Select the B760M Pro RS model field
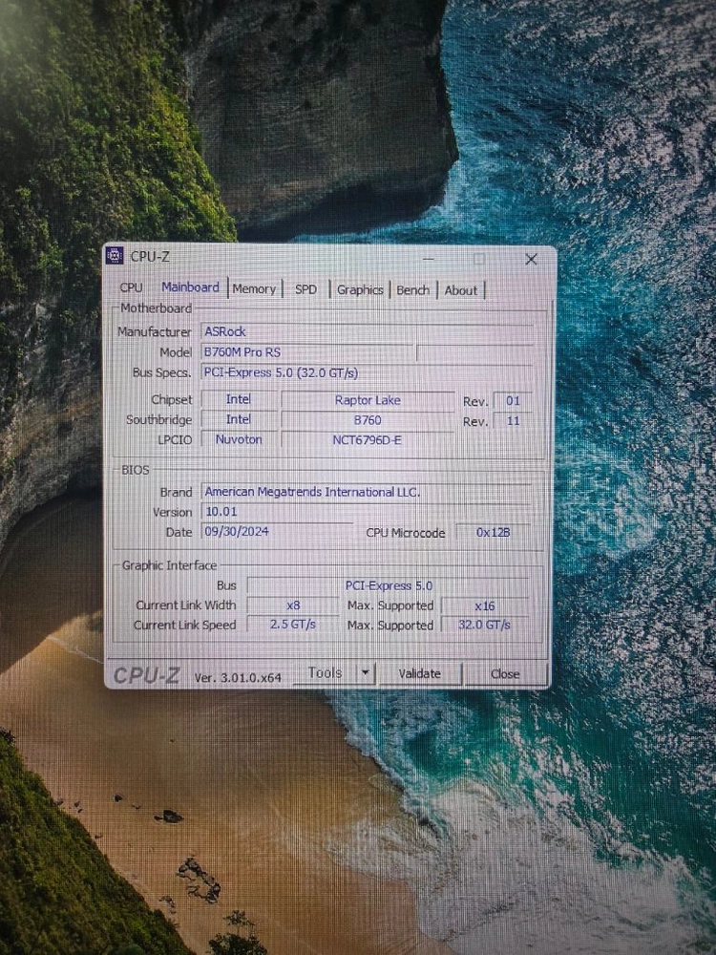The width and height of the screenshot is (716, 955). click(x=306, y=352)
